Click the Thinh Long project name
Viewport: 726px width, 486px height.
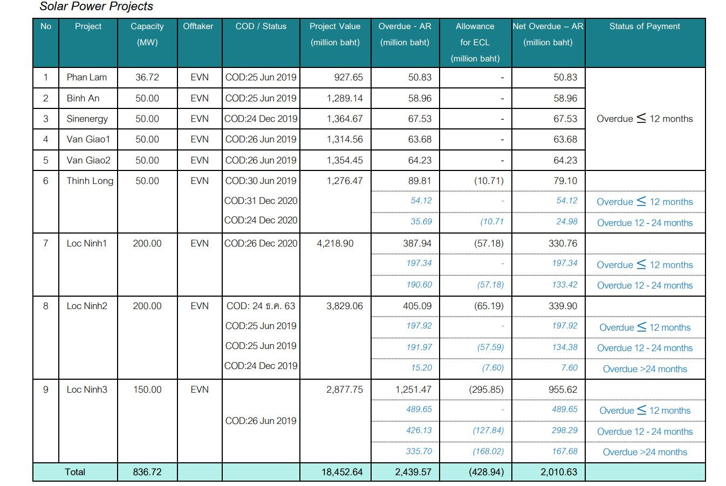[x=90, y=181]
